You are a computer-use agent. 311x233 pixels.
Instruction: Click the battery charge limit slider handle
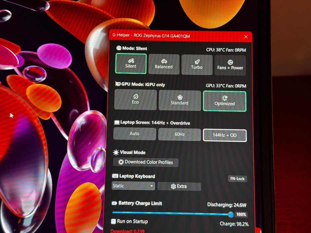(231, 214)
